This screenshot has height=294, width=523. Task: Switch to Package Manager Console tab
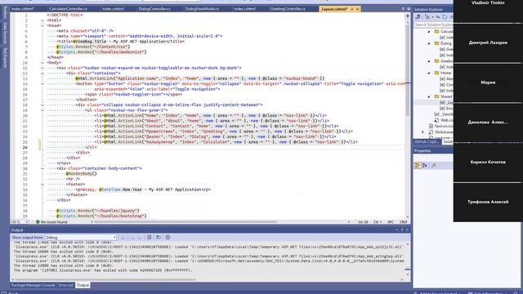[33, 285]
